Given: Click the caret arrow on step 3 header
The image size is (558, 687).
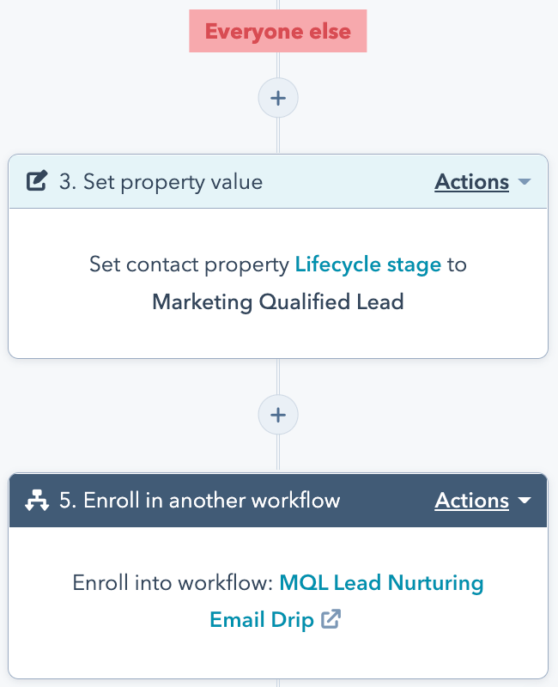Looking at the screenshot, I should [x=525, y=182].
